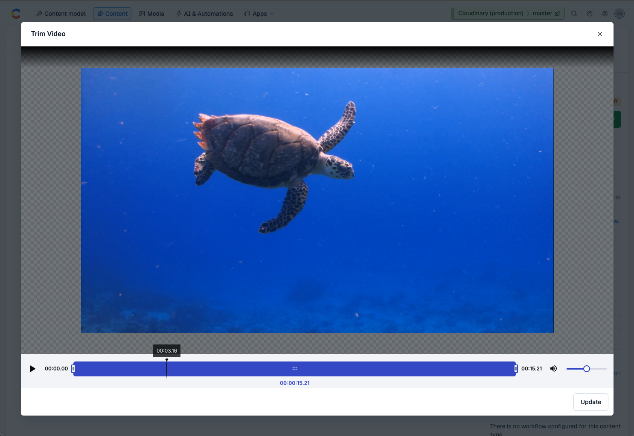Image resolution: width=634 pixels, height=436 pixels.
Task: Open the Media section
Action: tap(152, 14)
